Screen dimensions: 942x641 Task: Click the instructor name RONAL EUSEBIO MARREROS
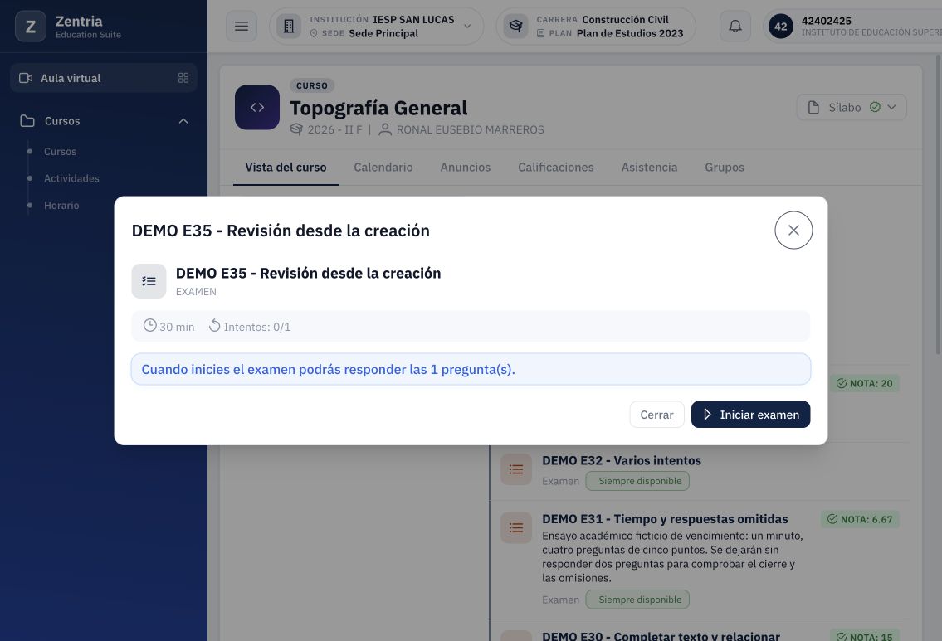[x=470, y=129]
